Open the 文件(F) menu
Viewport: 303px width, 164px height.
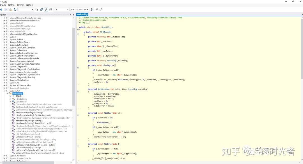point(3,5)
